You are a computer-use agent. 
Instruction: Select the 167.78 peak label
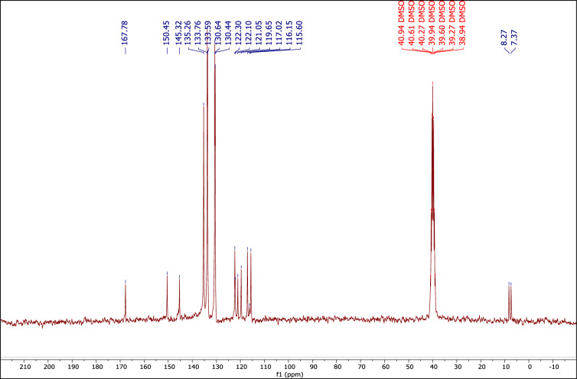pos(125,33)
